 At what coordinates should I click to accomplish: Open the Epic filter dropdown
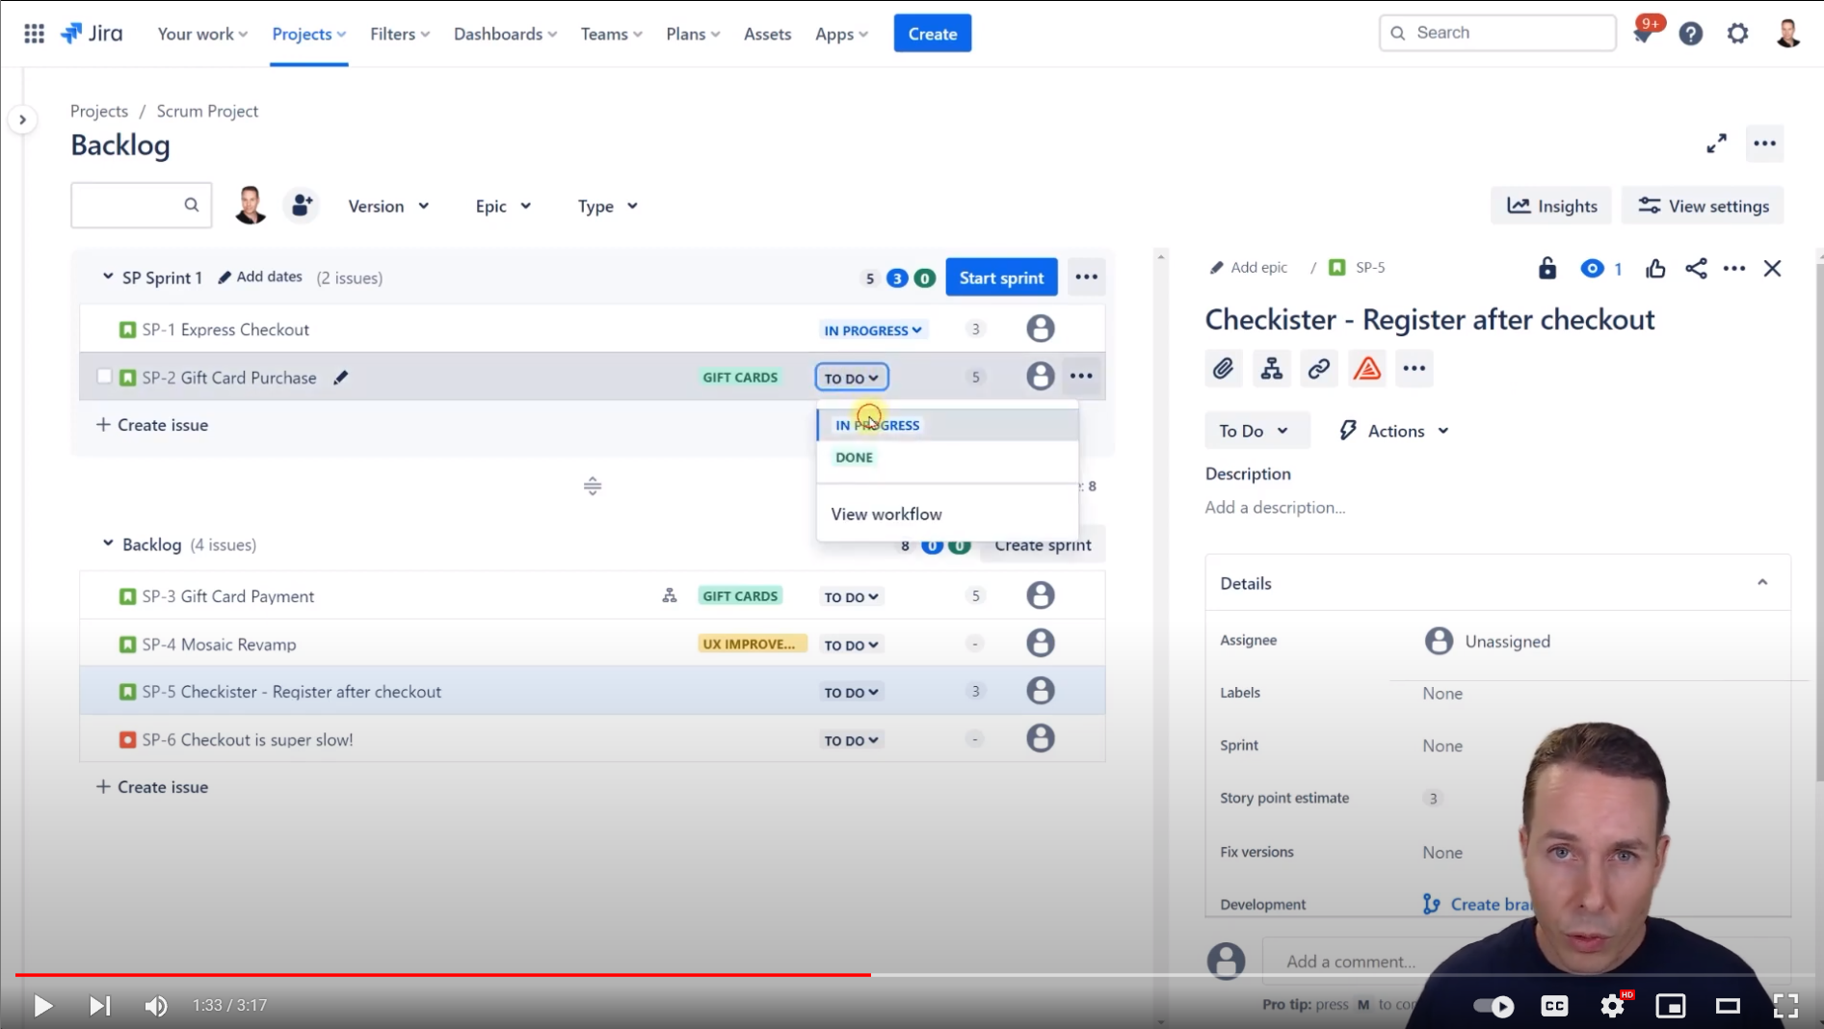coord(503,206)
